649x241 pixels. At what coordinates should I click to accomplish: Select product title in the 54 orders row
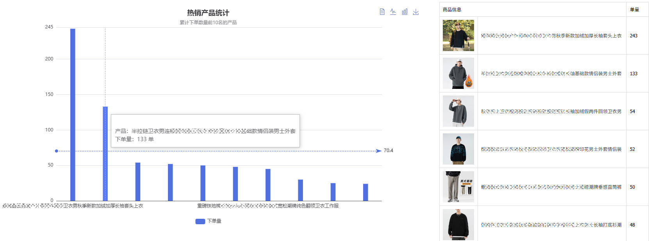coord(551,112)
